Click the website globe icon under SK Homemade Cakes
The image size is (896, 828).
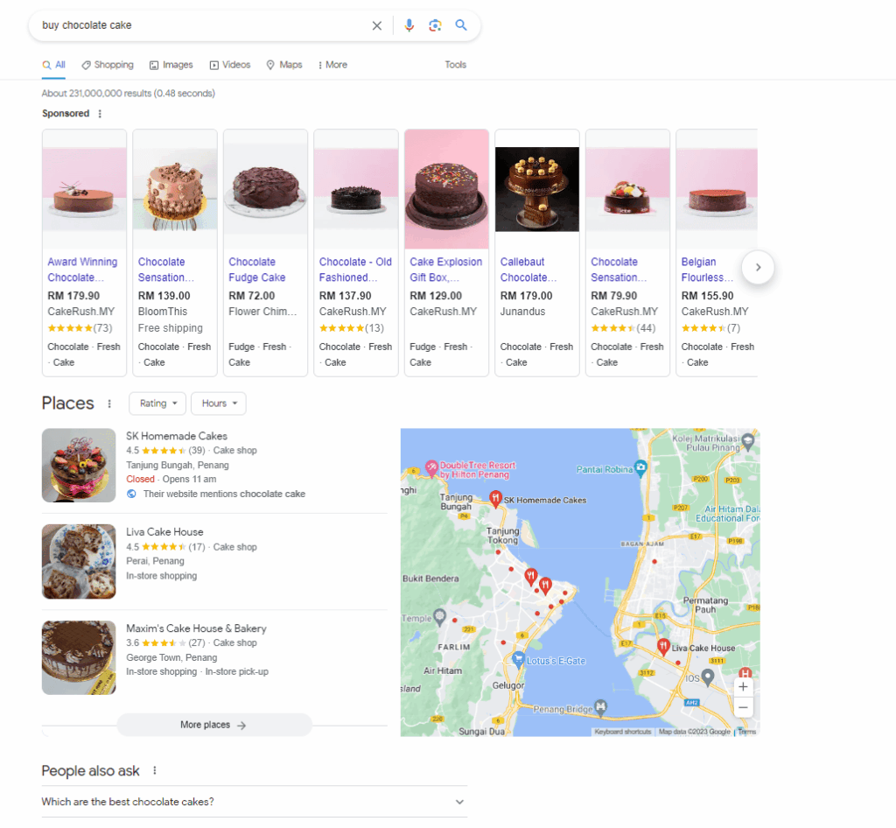pyautogui.click(x=130, y=493)
